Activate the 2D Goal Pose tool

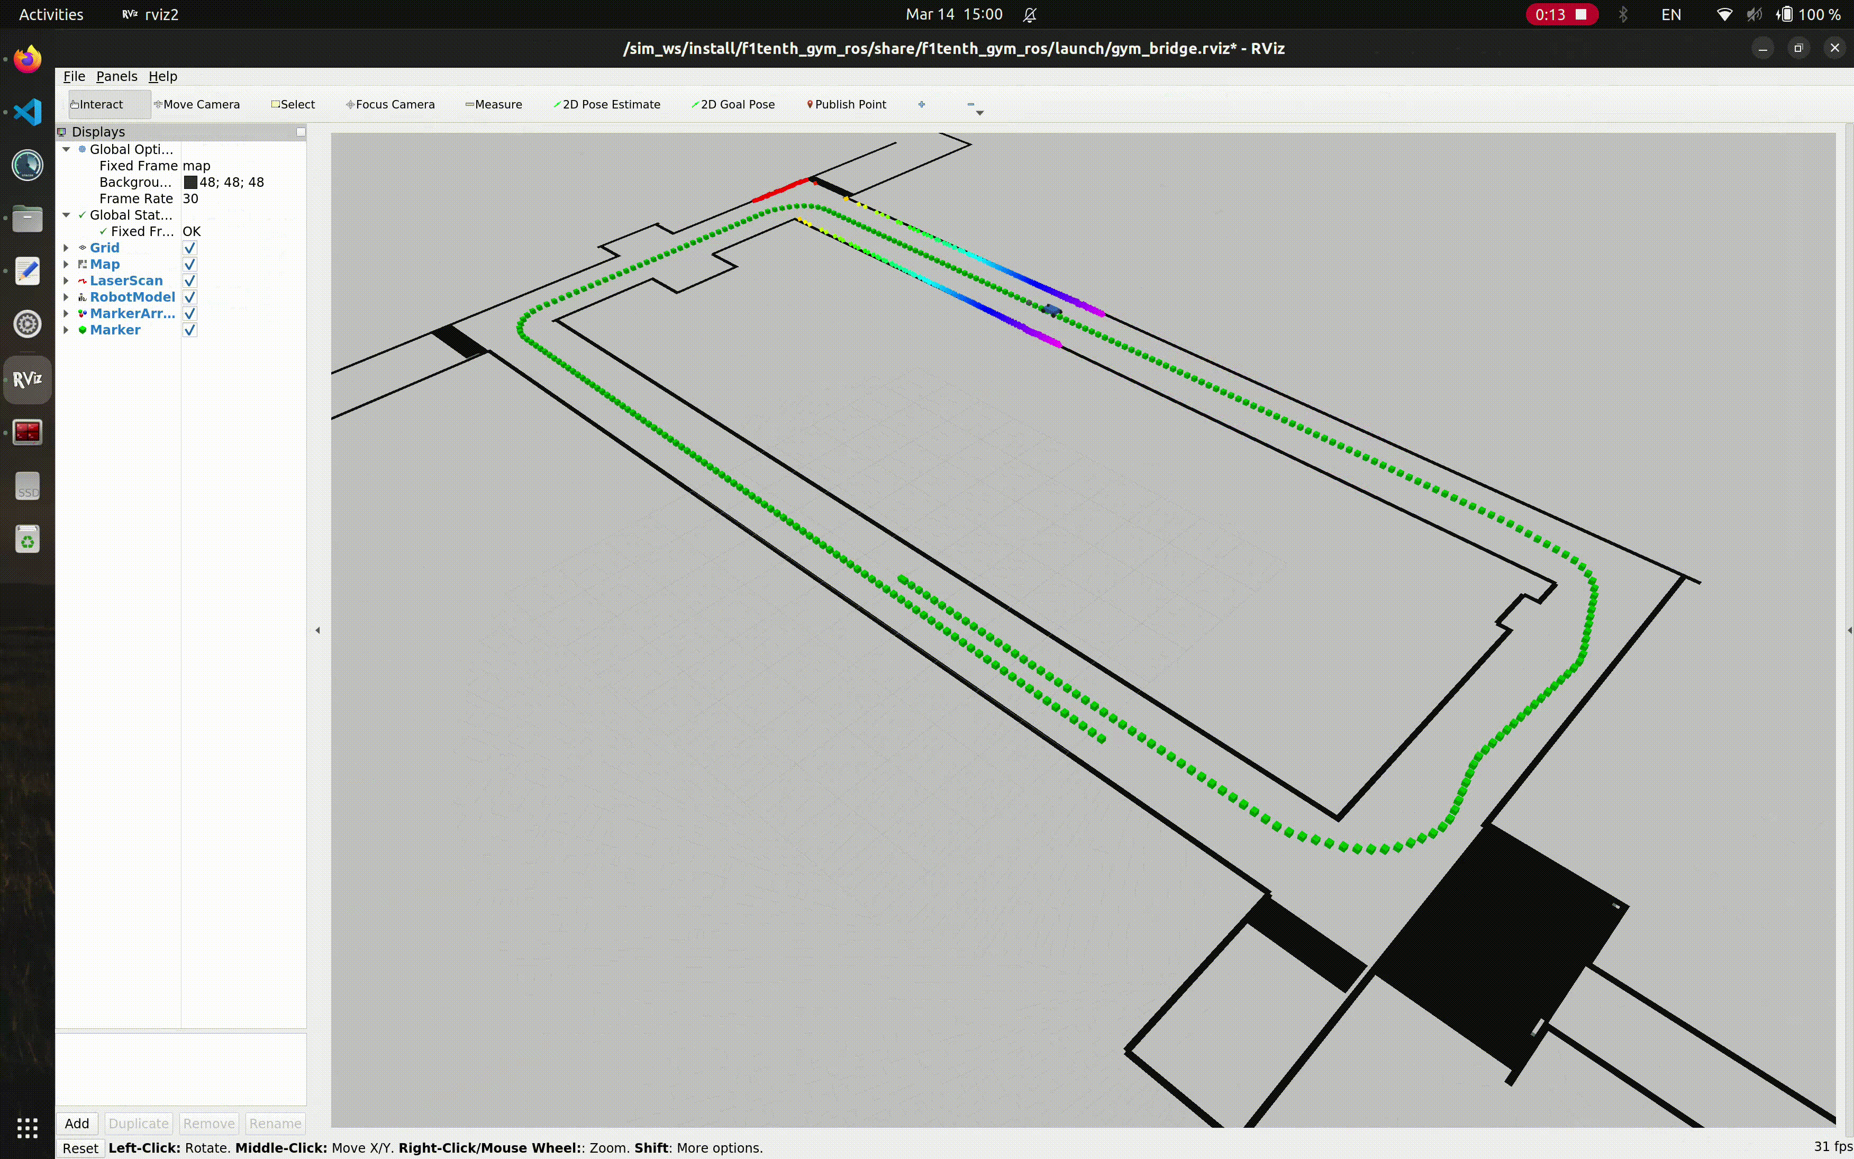pyautogui.click(x=733, y=104)
